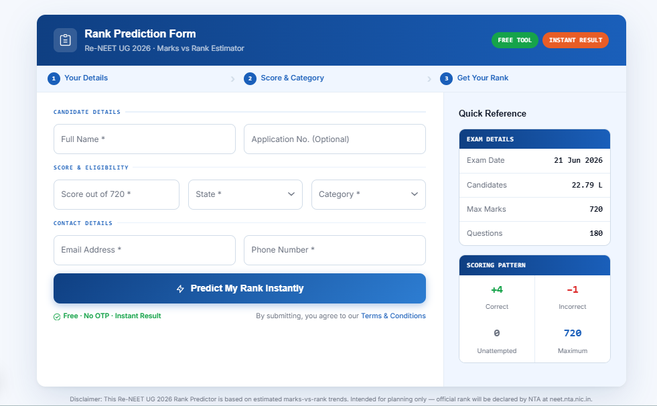657x406 pixels.
Task: Click the INSTANT RESULT badge
Action: click(575, 40)
